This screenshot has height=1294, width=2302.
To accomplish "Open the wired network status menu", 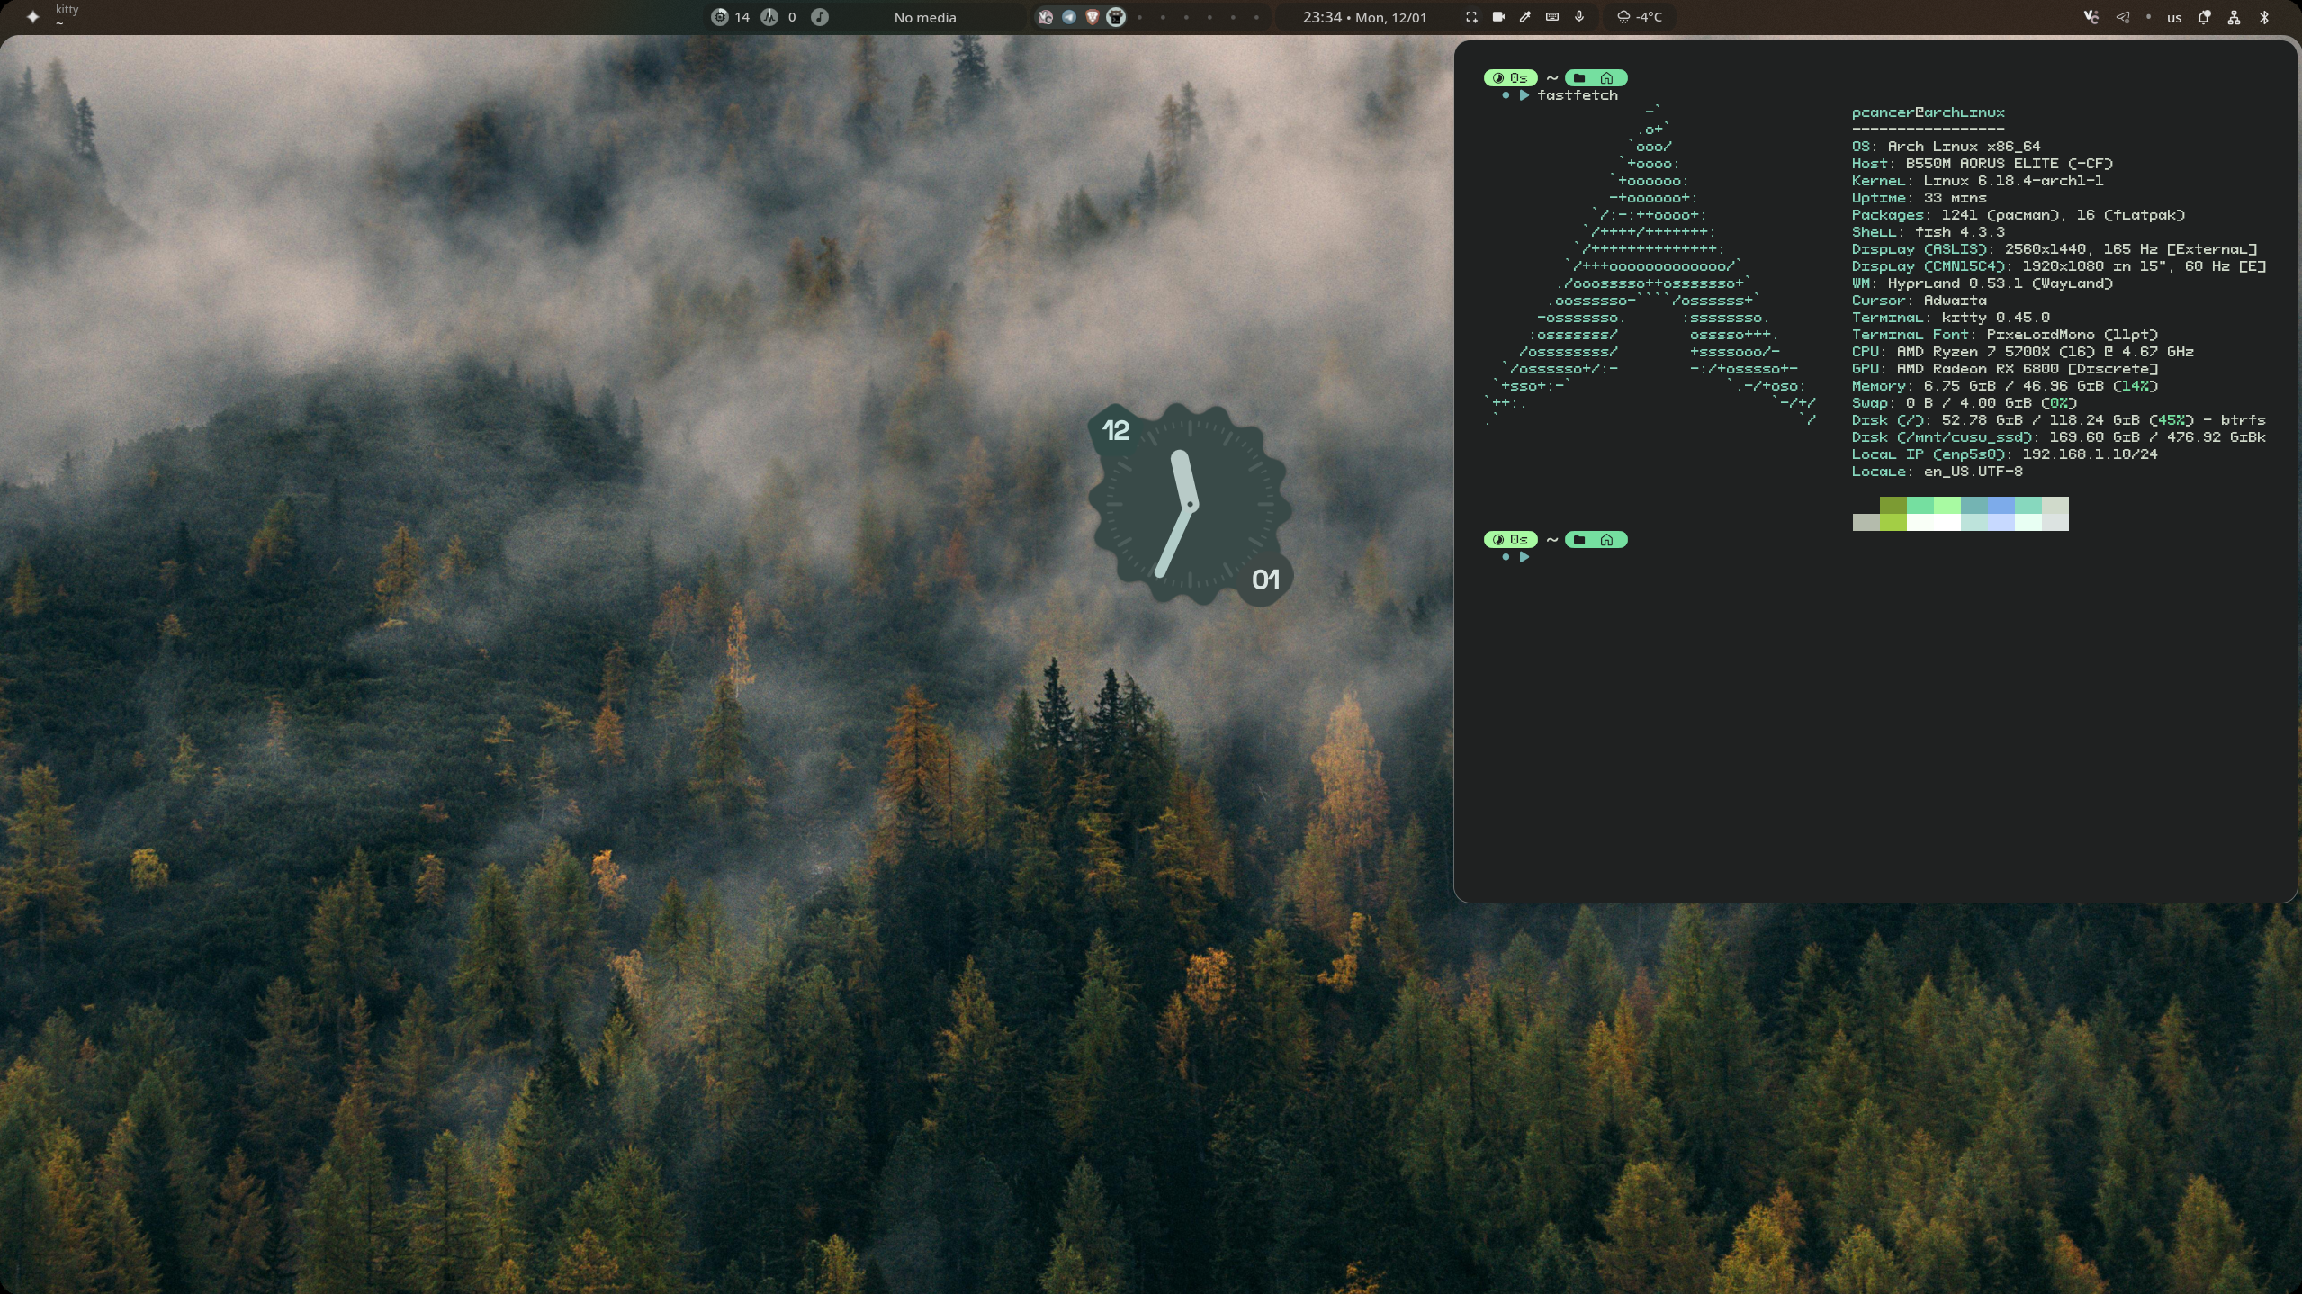I will coord(2234,17).
